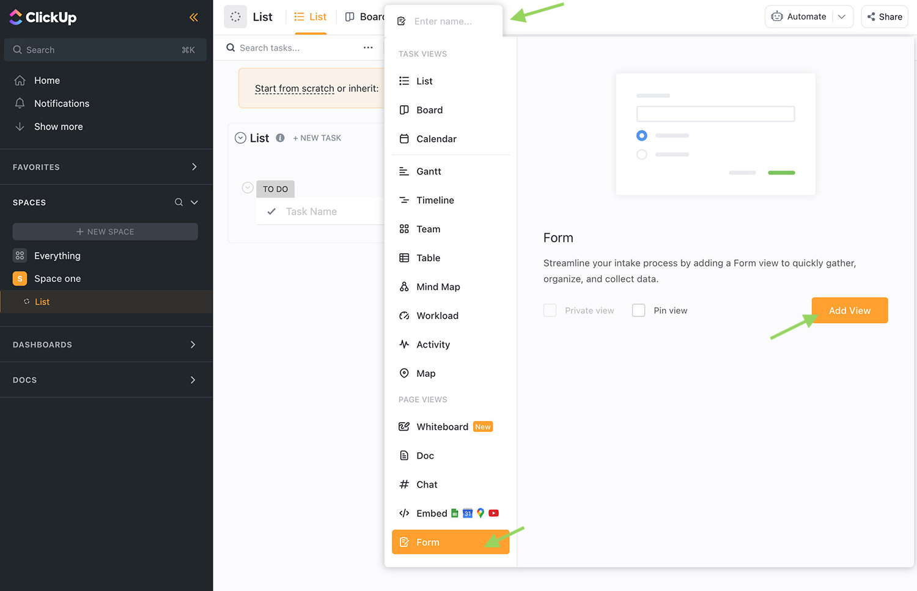Click + NEW TASK link
The image size is (917, 591).
click(x=317, y=138)
